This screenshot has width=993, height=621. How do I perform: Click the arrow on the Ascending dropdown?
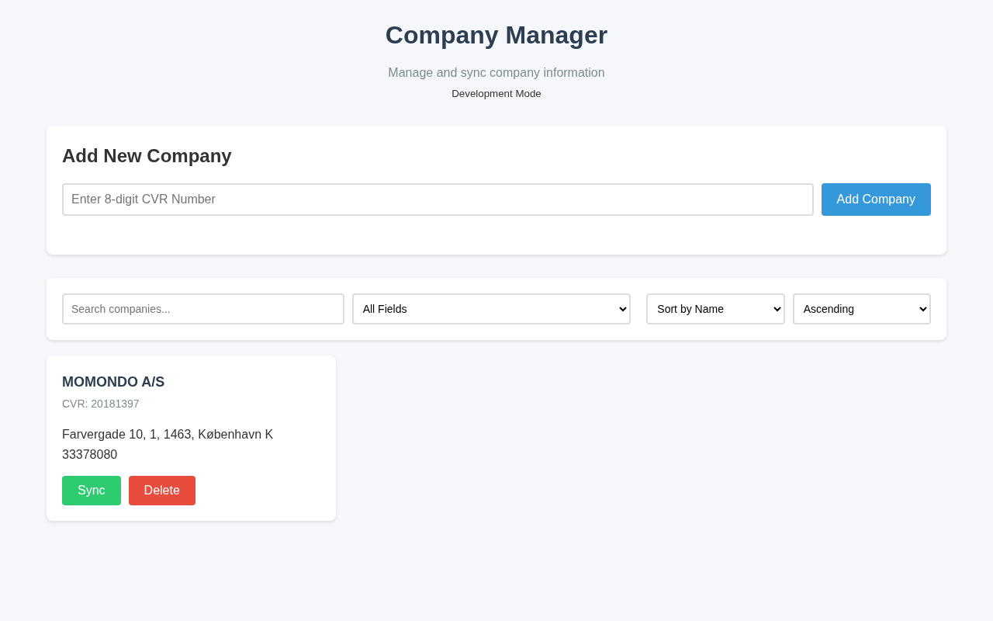coord(922,309)
